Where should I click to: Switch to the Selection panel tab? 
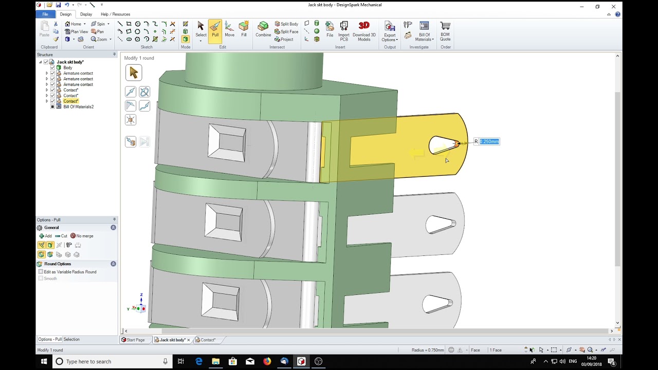tap(71, 339)
